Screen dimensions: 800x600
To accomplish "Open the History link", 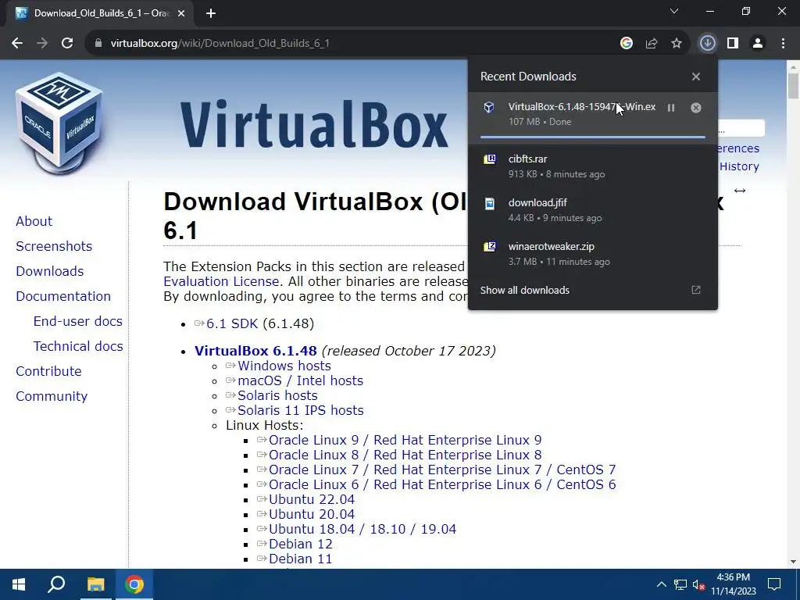I will pyautogui.click(x=739, y=166).
